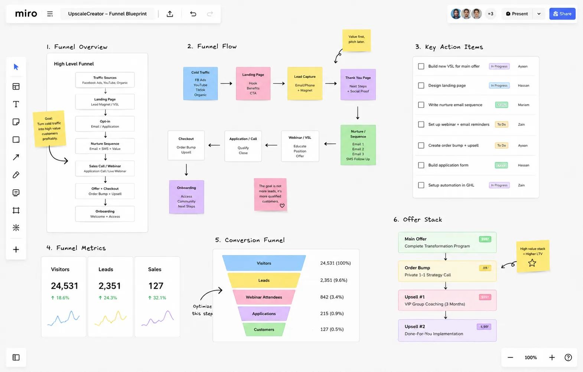Select the Pen drawing tool
The image size is (583, 372).
coord(16,175)
